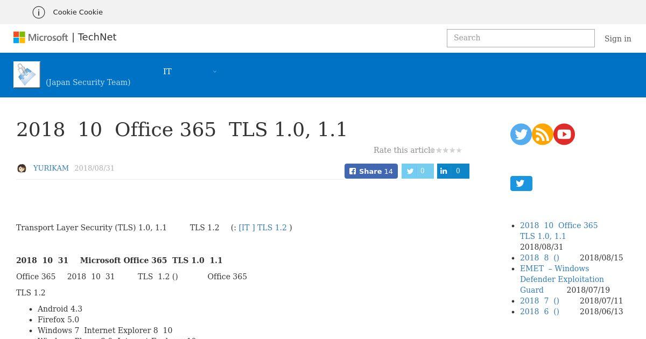Click the Sign in link
646x339 pixels.
click(x=617, y=39)
